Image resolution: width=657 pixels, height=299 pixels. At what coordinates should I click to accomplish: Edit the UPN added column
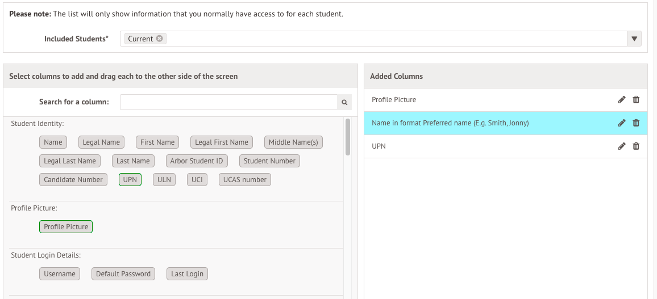(622, 146)
